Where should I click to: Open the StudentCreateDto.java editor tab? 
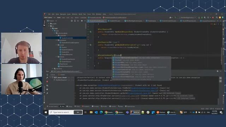[x=169, y=21]
